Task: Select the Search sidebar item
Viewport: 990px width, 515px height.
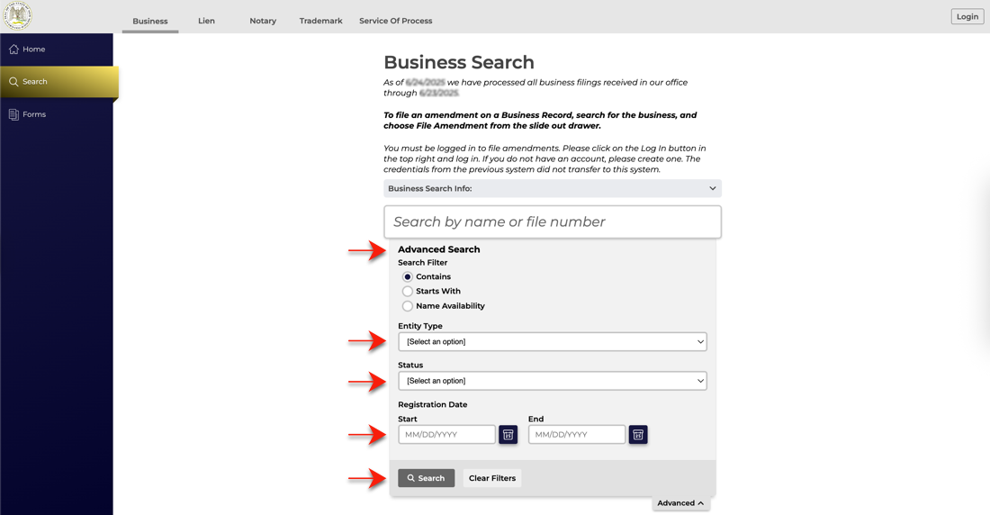Action: (x=58, y=82)
